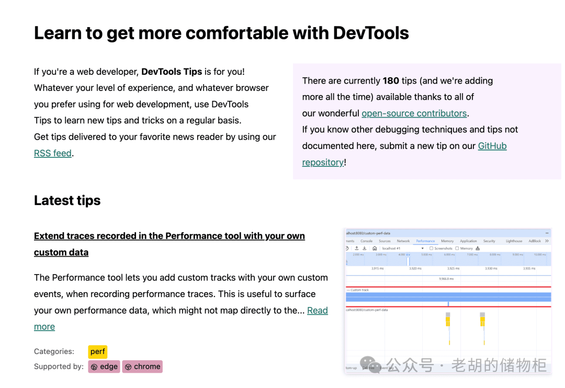Screen dimensions: 565x388
Task: Select the Performance tab in the DevTools screenshot
Action: 425,241
